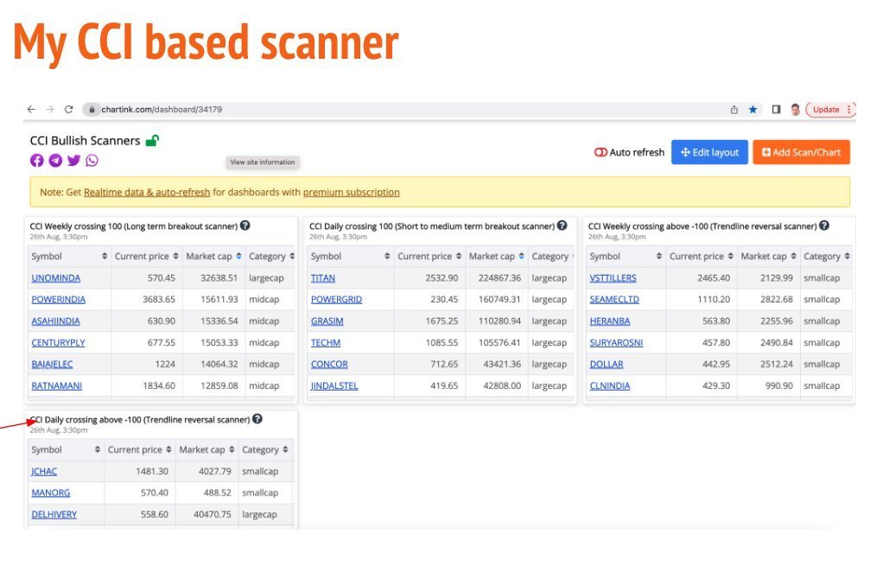The width and height of the screenshot is (889, 566).
Task: Open help icon for CCI Daily crossing 100 scanner
Action: (x=562, y=226)
